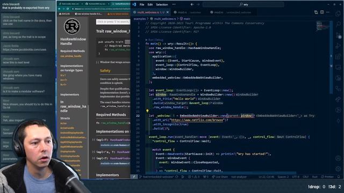This screenshot has width=344, height=193.
Task: Click the lightbulb code action icon
Action: click(x=147, y=111)
